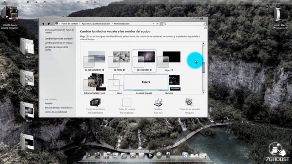Open Centro de accesibilidad link
The image size is (292, 164).
tap(56, 112)
